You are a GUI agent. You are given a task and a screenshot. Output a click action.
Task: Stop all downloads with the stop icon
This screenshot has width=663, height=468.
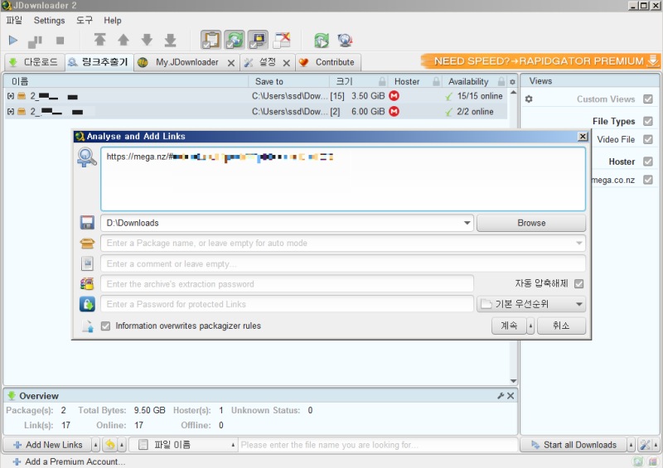[x=60, y=41]
